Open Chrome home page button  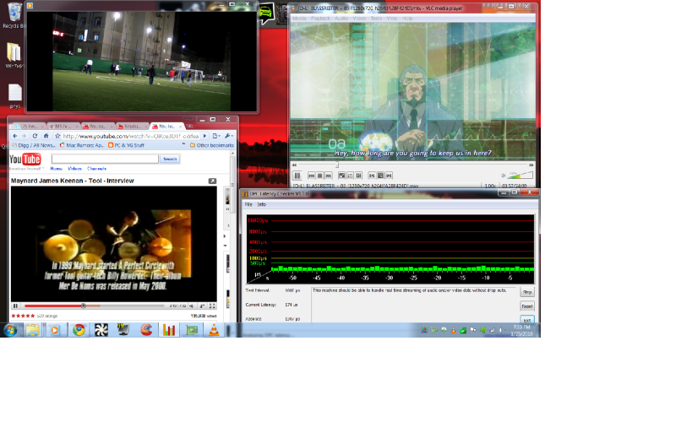46,136
